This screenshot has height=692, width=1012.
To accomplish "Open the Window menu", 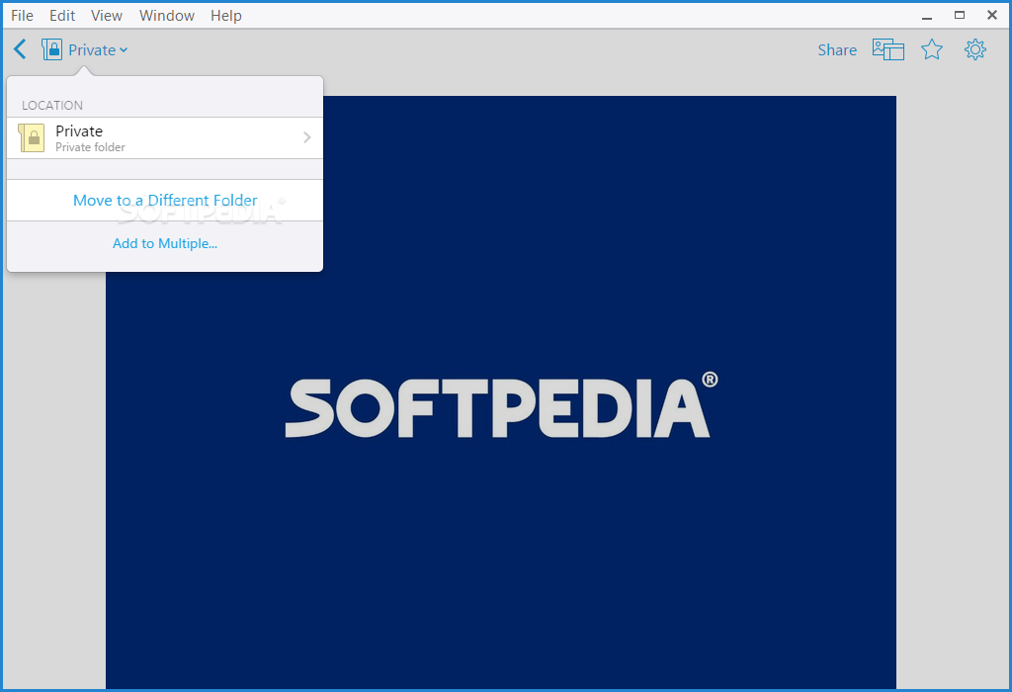I will [166, 16].
